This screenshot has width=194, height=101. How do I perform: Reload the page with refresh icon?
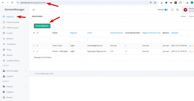pyautogui.click(x=12, y=3)
